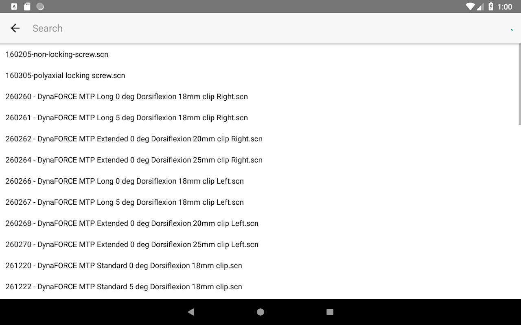Tap Android Back navigation button
The image size is (521, 325).
pos(191,312)
